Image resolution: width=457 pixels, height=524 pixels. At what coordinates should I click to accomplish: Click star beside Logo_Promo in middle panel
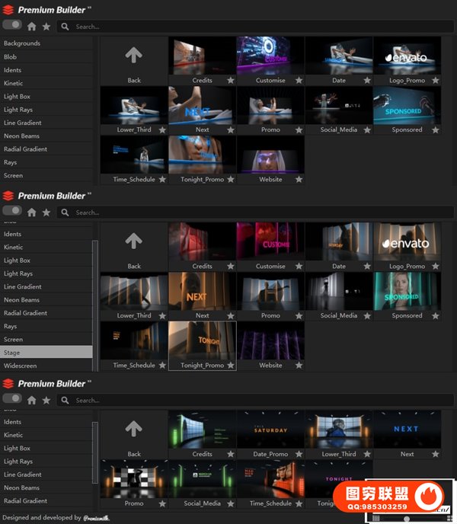click(435, 267)
